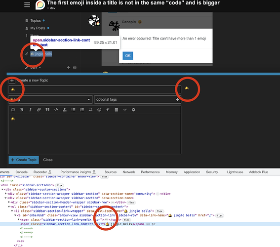Viewport: 280px width, 247px height.
Task: Click the Italic formatting icon
Action: click(30, 110)
